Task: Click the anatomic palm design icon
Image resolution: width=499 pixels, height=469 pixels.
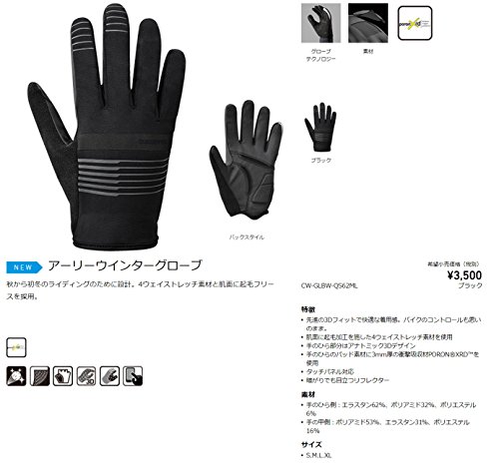Action: [x=110, y=376]
